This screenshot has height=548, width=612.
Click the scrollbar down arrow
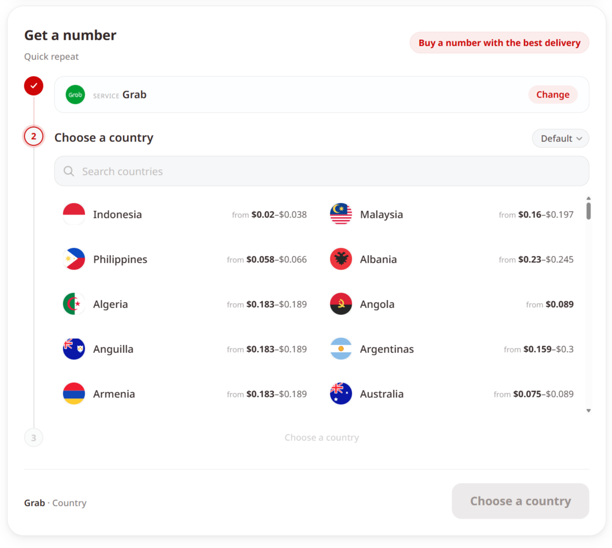click(x=589, y=411)
